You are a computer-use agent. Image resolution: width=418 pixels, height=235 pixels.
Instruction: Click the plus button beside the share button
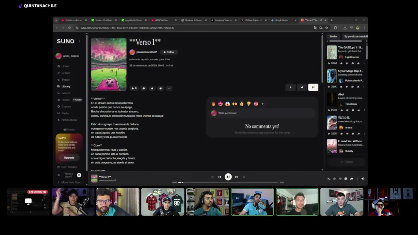tap(290, 87)
